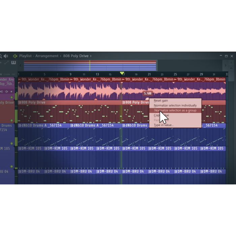Select the DM-RIM 105 clip at bar 13
Screen dimensions: 236x236
[109, 148]
